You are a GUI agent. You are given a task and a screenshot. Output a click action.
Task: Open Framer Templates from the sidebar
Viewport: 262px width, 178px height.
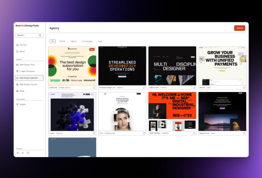click(x=27, y=71)
